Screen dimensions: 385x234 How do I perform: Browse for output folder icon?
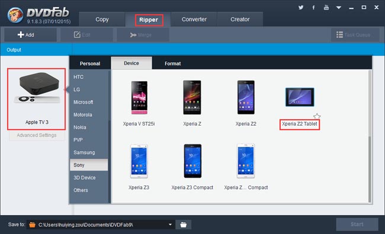pyautogui.click(x=184, y=225)
